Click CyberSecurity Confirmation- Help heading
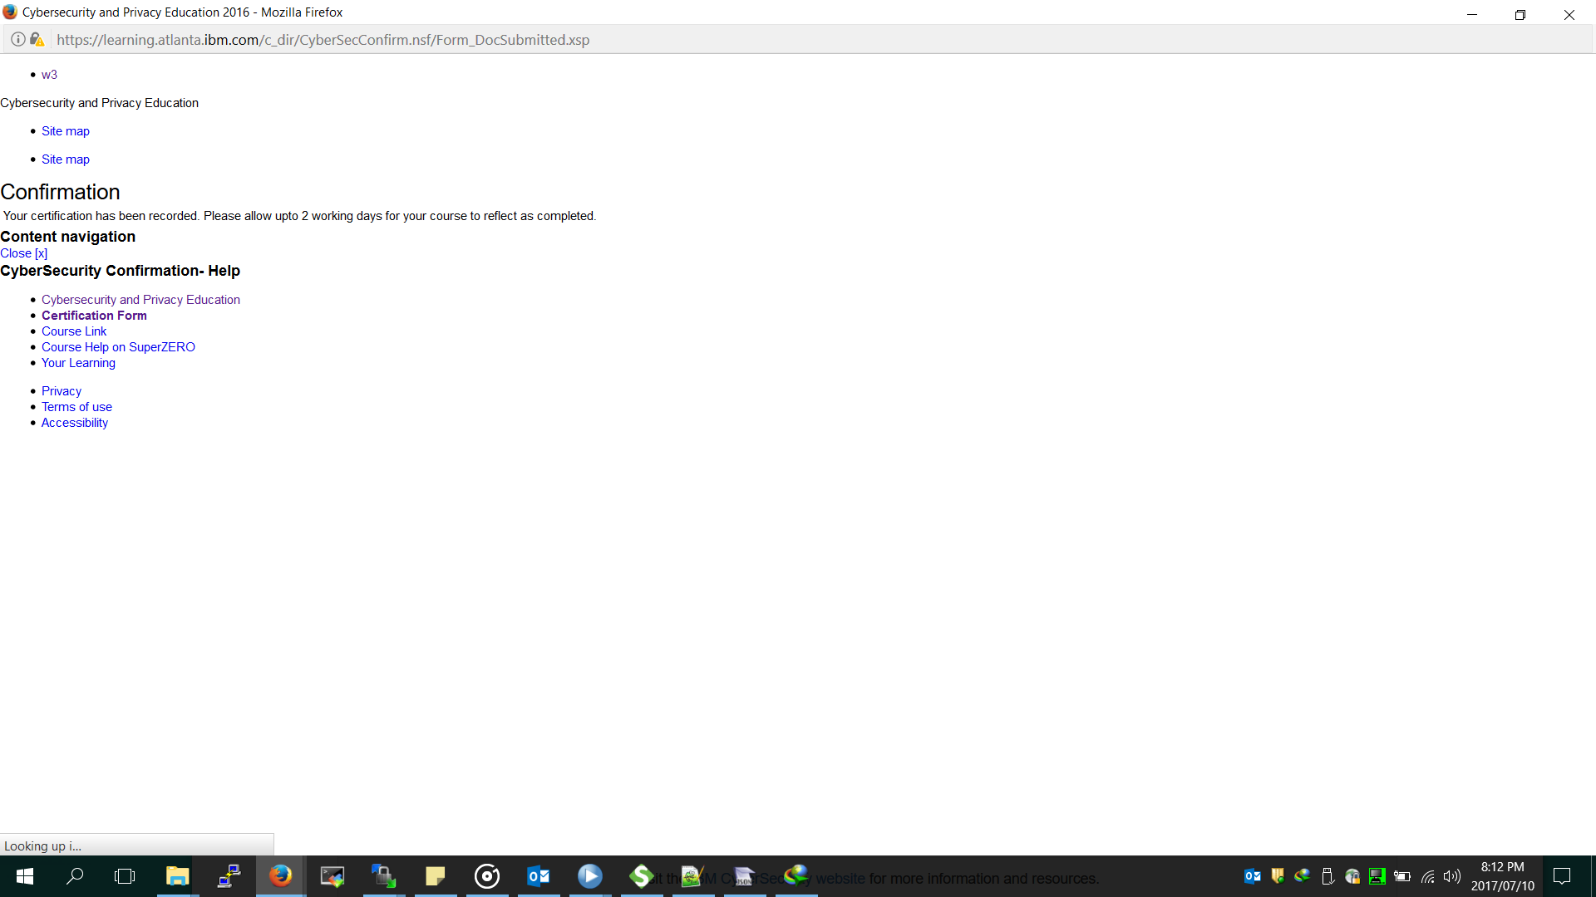The width and height of the screenshot is (1596, 897). click(x=120, y=271)
